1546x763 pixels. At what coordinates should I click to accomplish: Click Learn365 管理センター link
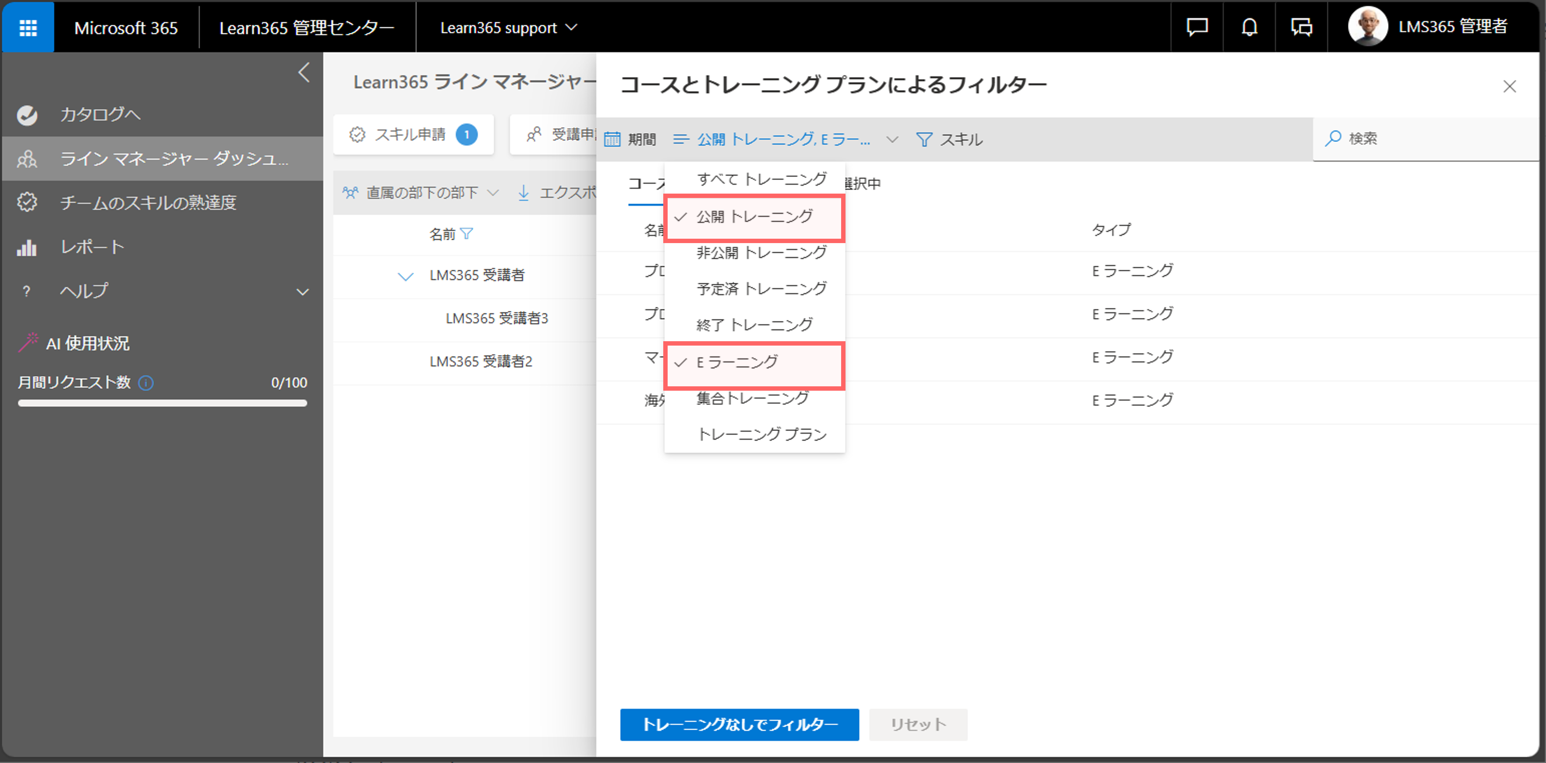(307, 28)
